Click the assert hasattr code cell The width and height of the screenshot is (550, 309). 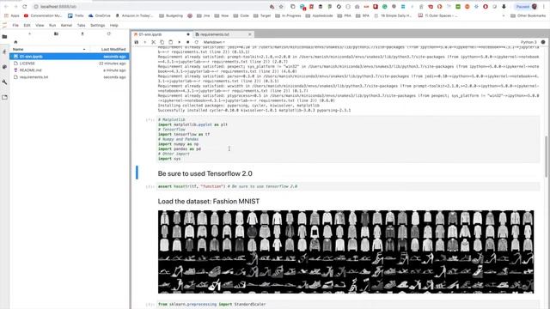click(348, 186)
